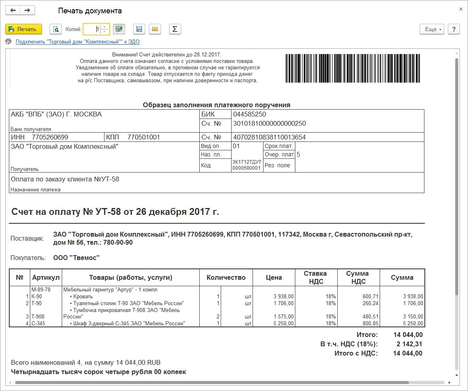Click the Итого с НДС label
This screenshot has height=391, width=468.
356,353
